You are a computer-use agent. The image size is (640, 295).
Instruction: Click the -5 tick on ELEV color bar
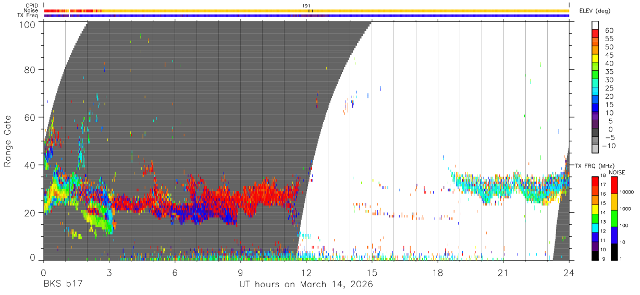(x=609, y=137)
